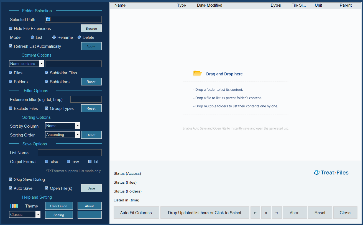Click the Extension filter input field
The image size is (363, 225).
coord(86,99)
